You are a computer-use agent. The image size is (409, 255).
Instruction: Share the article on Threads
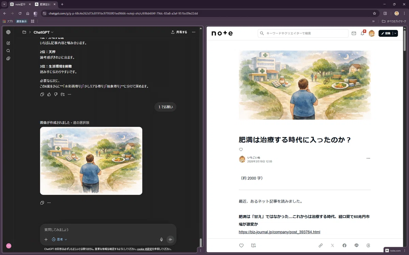(x=368, y=245)
